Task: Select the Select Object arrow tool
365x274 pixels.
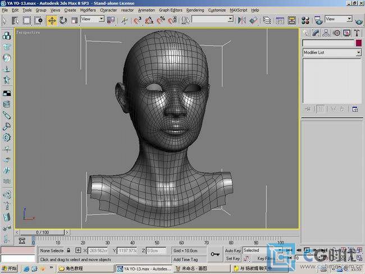Action: point(4,20)
